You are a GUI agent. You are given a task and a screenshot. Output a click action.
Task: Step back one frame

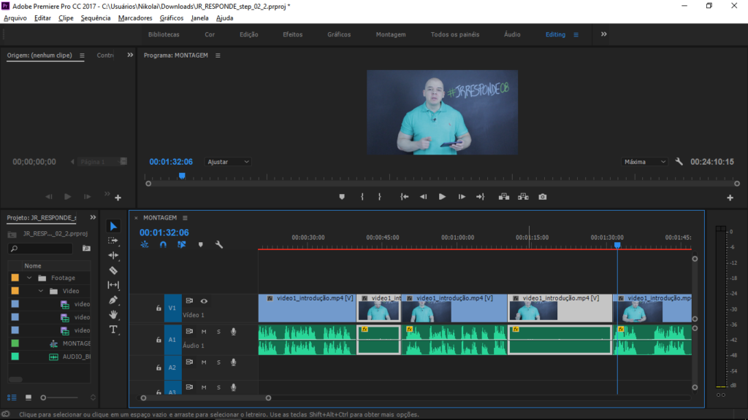tap(423, 197)
